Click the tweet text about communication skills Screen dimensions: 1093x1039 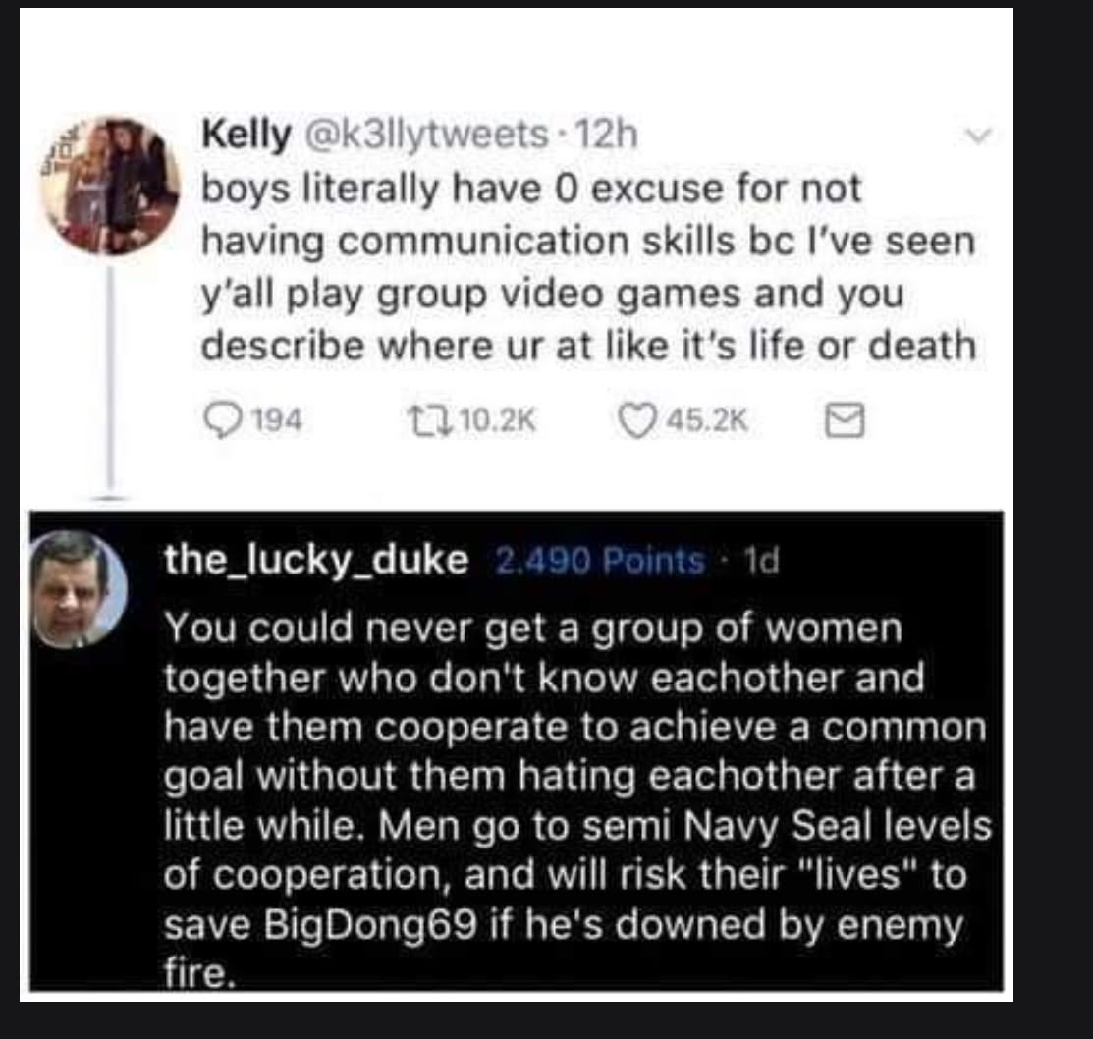pos(589,267)
